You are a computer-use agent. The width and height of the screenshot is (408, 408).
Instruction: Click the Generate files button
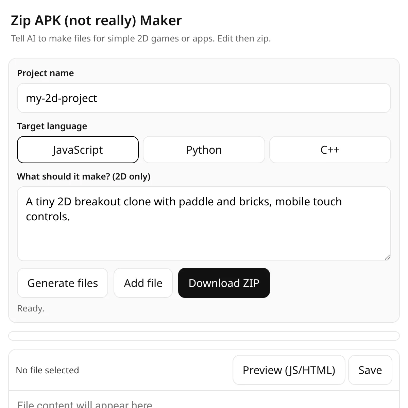[63, 283]
